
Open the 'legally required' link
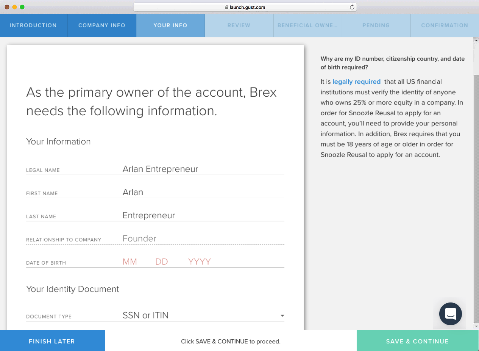click(356, 81)
